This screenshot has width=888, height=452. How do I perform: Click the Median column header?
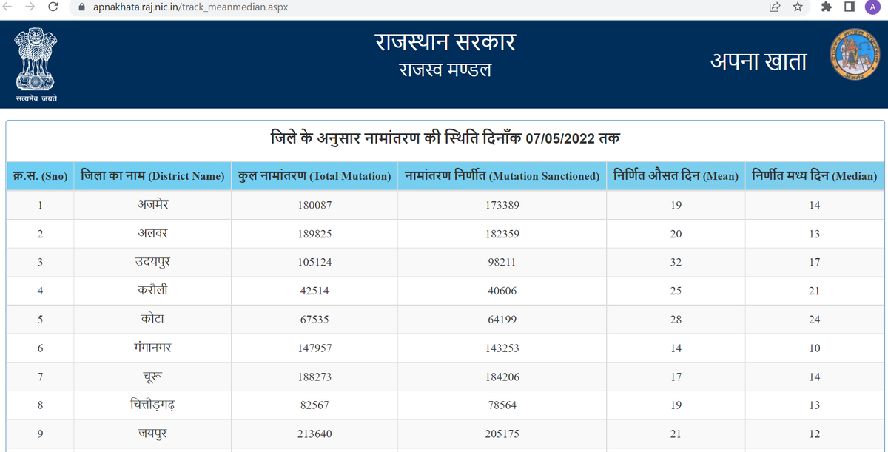point(814,176)
